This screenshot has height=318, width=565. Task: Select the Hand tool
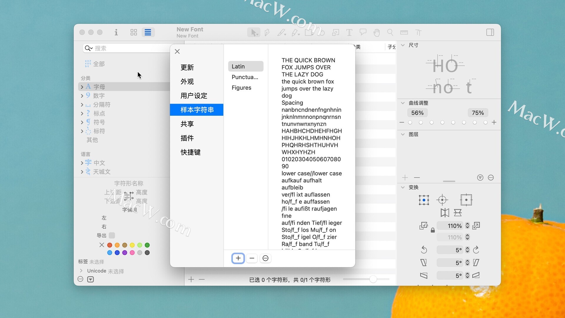coord(376,32)
